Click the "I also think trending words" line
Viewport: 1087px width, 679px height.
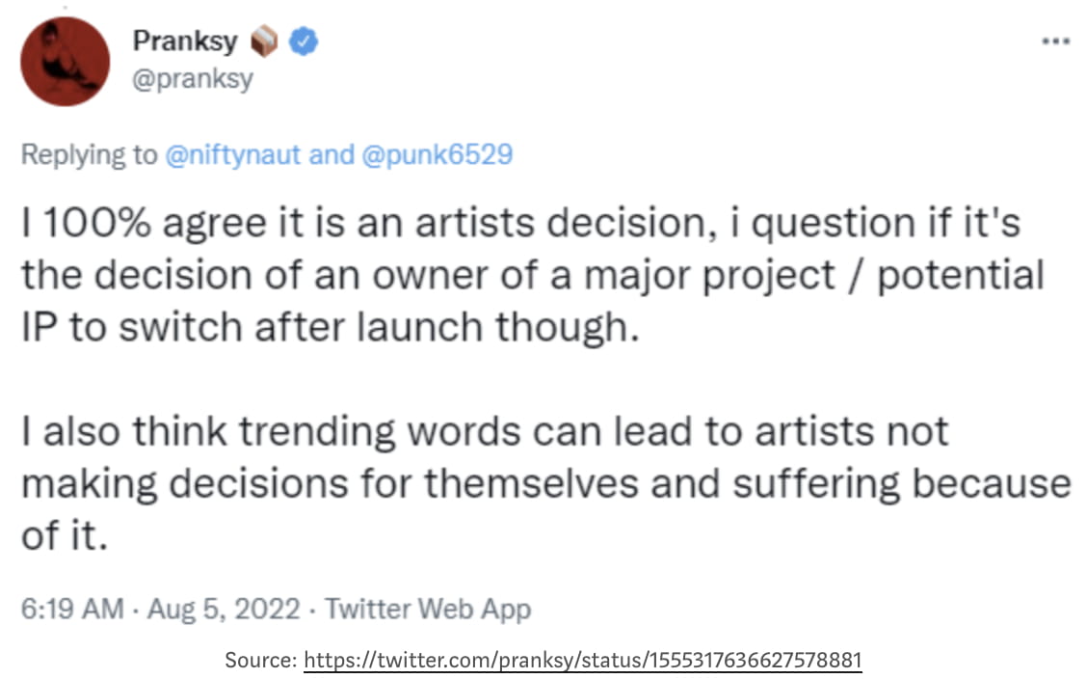pos(484,430)
